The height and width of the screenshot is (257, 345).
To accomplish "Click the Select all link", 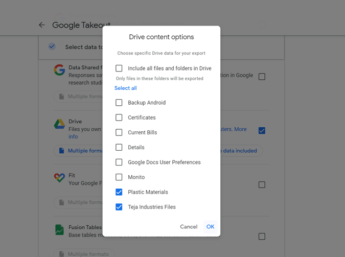I will click(126, 88).
